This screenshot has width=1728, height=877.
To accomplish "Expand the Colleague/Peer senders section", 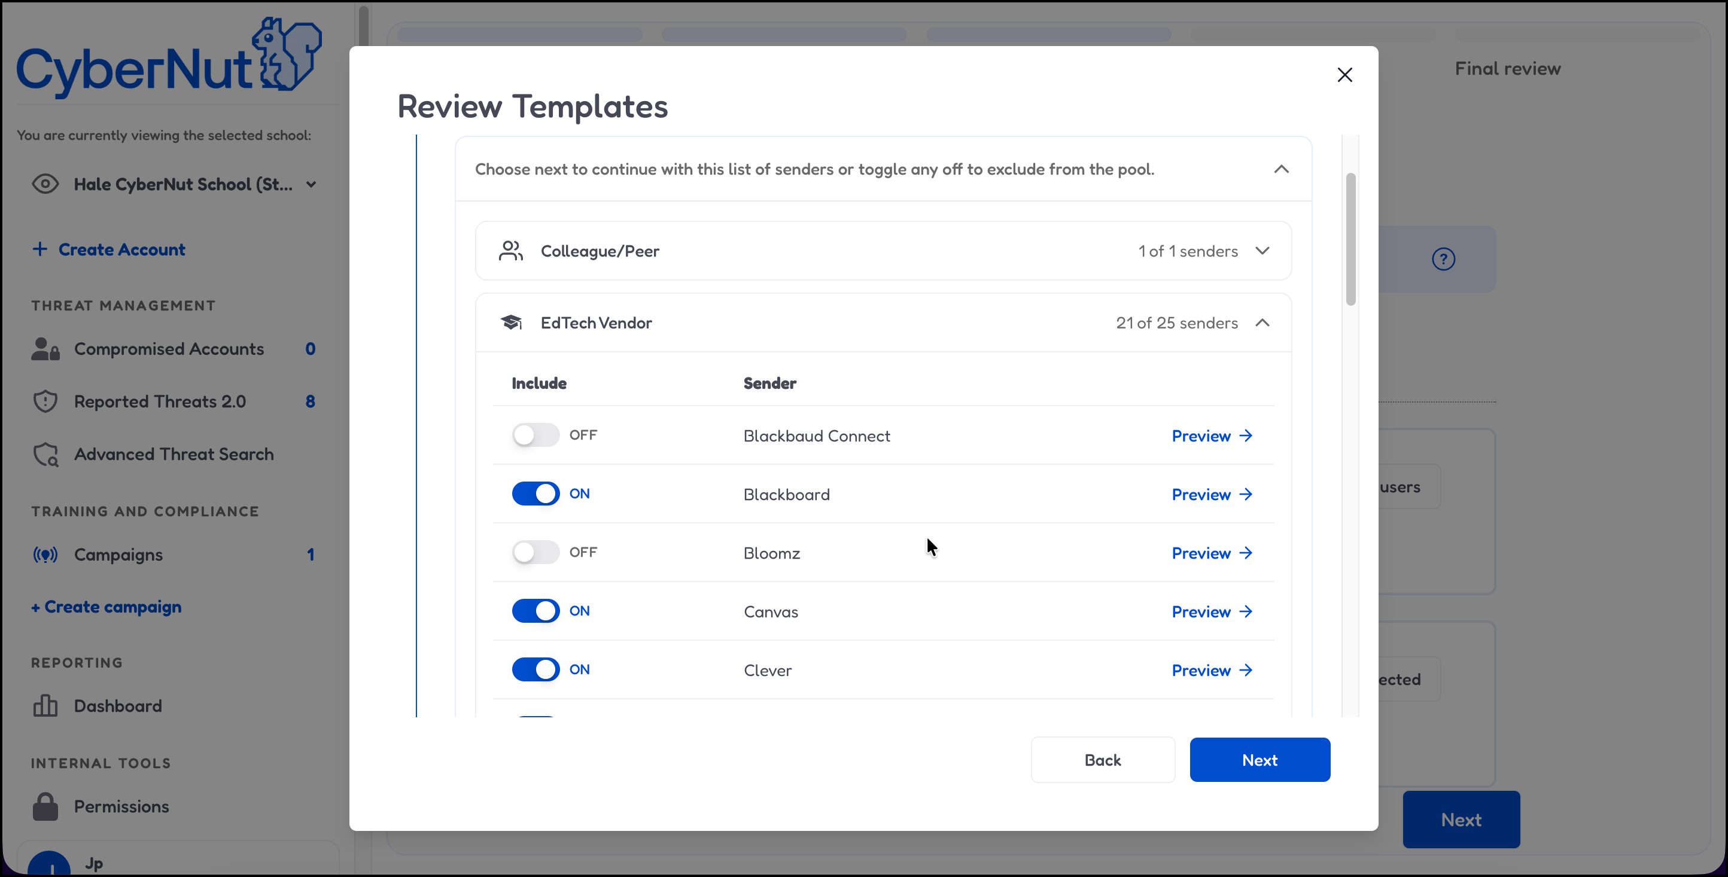I will [1262, 251].
